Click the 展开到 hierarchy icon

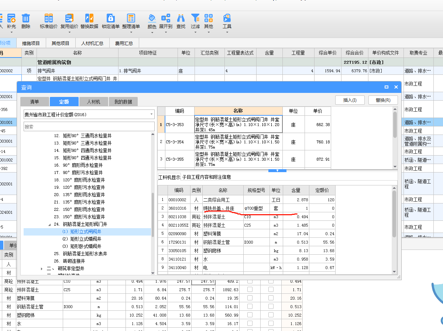[x=166, y=18]
